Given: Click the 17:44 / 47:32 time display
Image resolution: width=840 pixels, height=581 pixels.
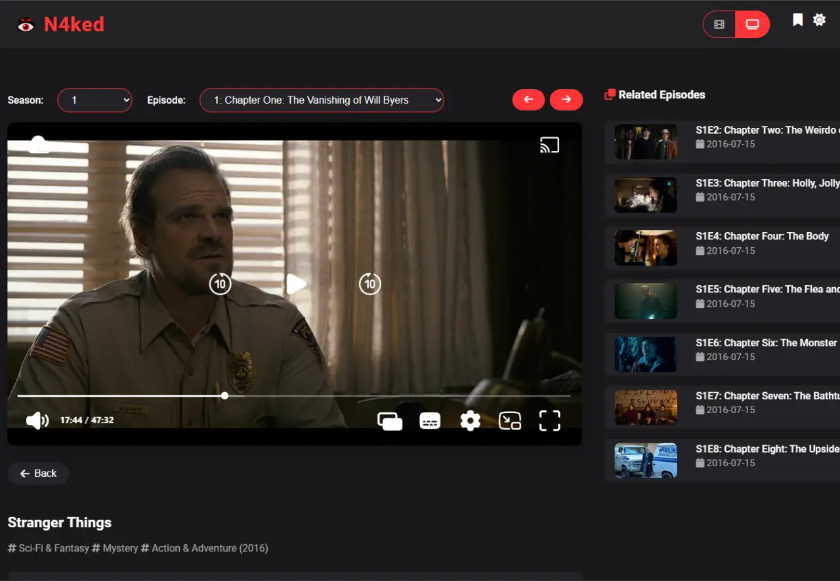Looking at the screenshot, I should [x=87, y=420].
